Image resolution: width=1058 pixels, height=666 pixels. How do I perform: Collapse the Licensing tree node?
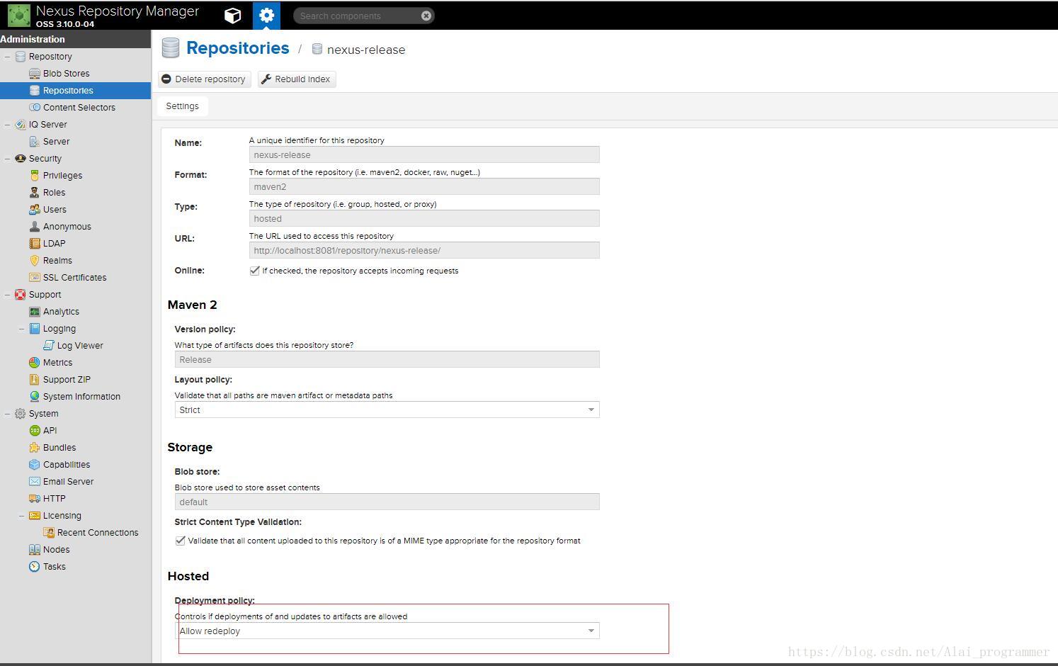(x=21, y=516)
